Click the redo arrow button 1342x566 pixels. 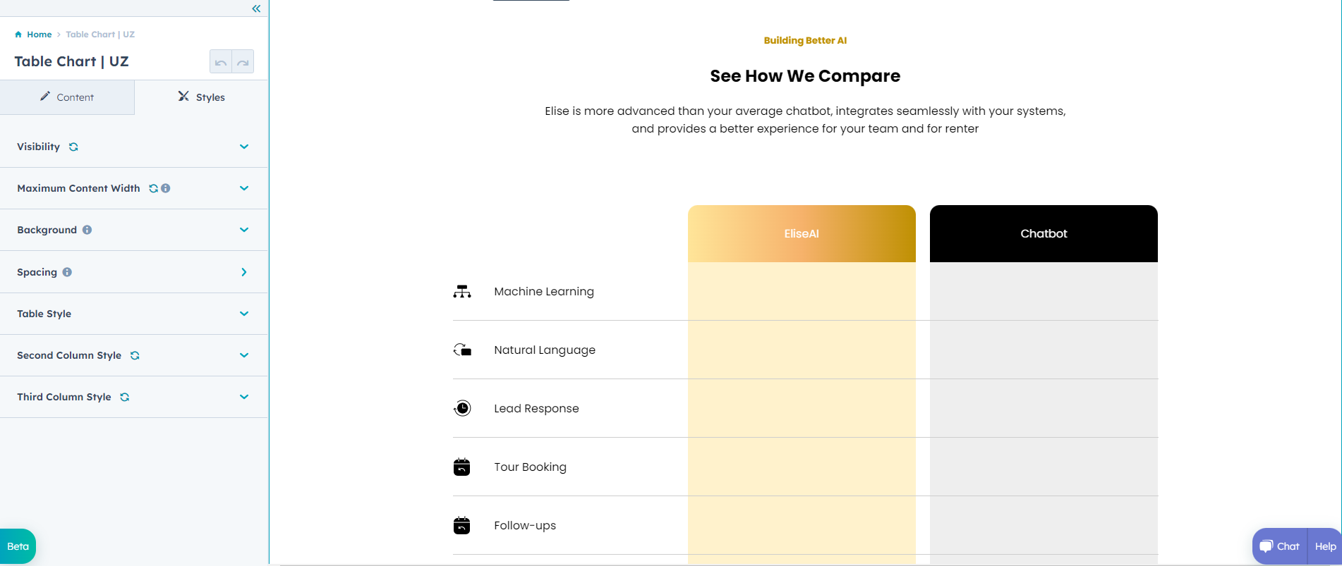(x=243, y=62)
